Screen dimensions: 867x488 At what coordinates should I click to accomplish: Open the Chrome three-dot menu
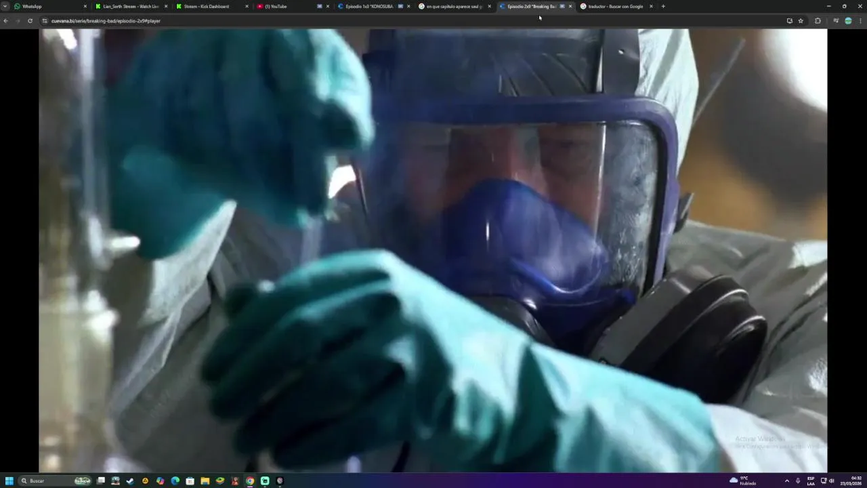pyautogui.click(x=860, y=21)
